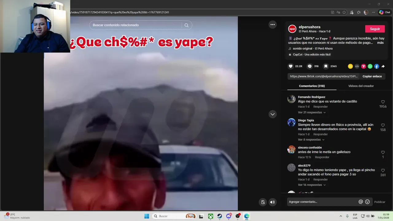Open Diego Tapia's profile picture
The width and height of the screenshot is (393, 221).
[291, 122]
